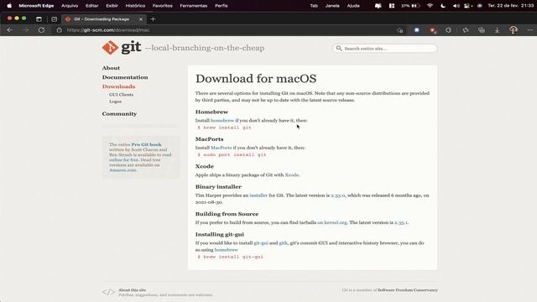The width and height of the screenshot is (537, 302).
Task: View site information icon in address bar
Action: 60,30
